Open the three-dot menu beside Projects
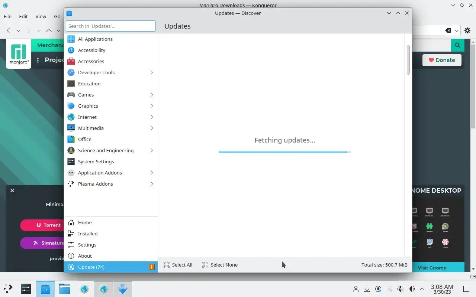 click(x=38, y=60)
